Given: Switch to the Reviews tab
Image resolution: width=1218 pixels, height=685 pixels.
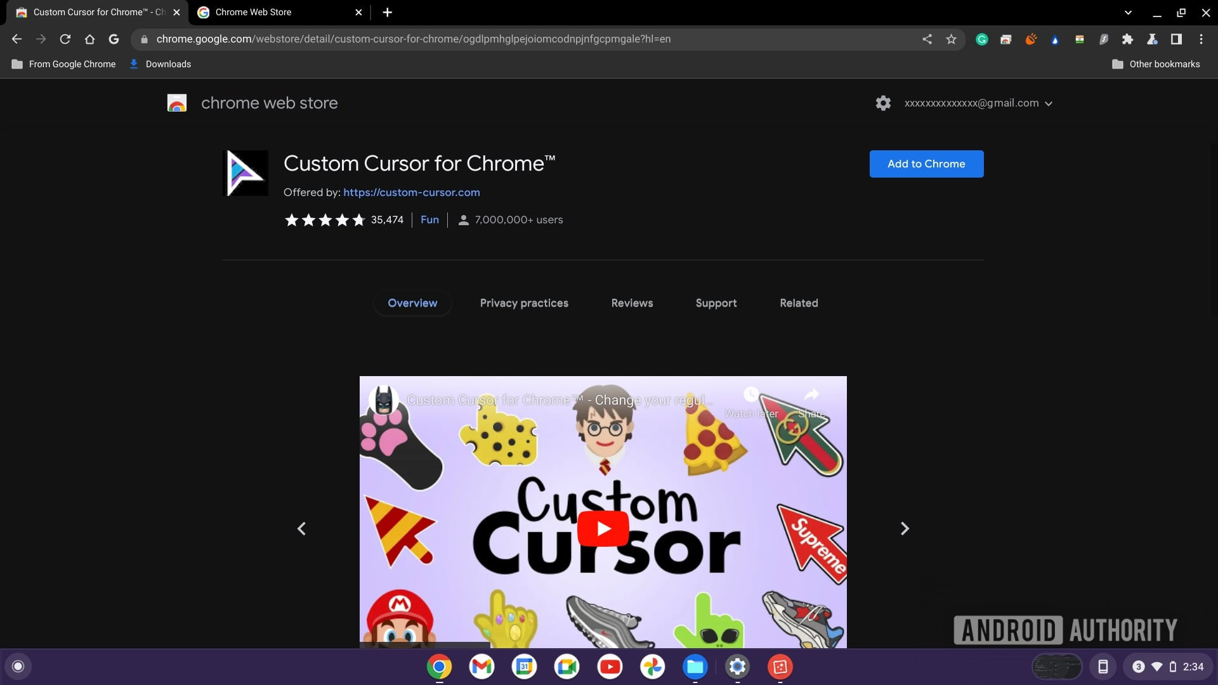Looking at the screenshot, I should (632, 303).
